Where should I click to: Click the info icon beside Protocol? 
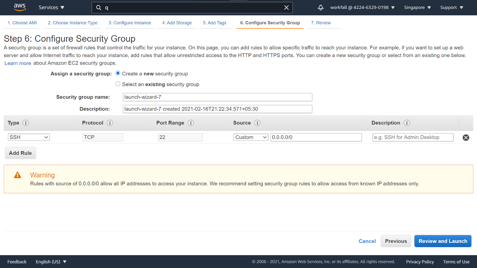[110, 123]
